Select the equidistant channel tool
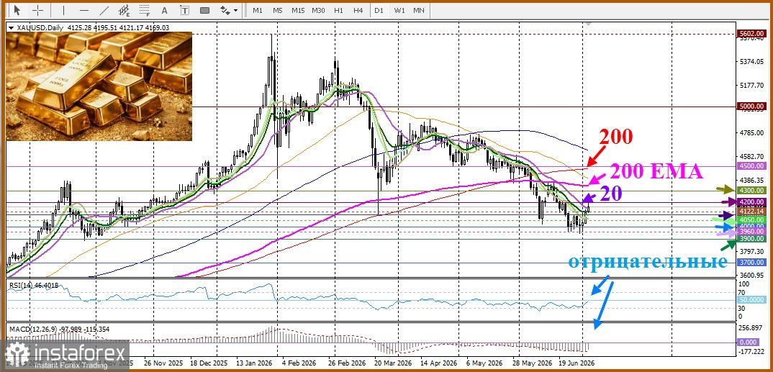Image resolution: width=773 pixels, height=372 pixels. [x=125, y=10]
